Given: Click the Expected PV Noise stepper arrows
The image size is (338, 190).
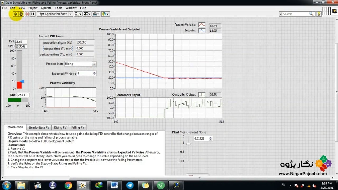Looking at the screenshot, I should click(94, 74).
